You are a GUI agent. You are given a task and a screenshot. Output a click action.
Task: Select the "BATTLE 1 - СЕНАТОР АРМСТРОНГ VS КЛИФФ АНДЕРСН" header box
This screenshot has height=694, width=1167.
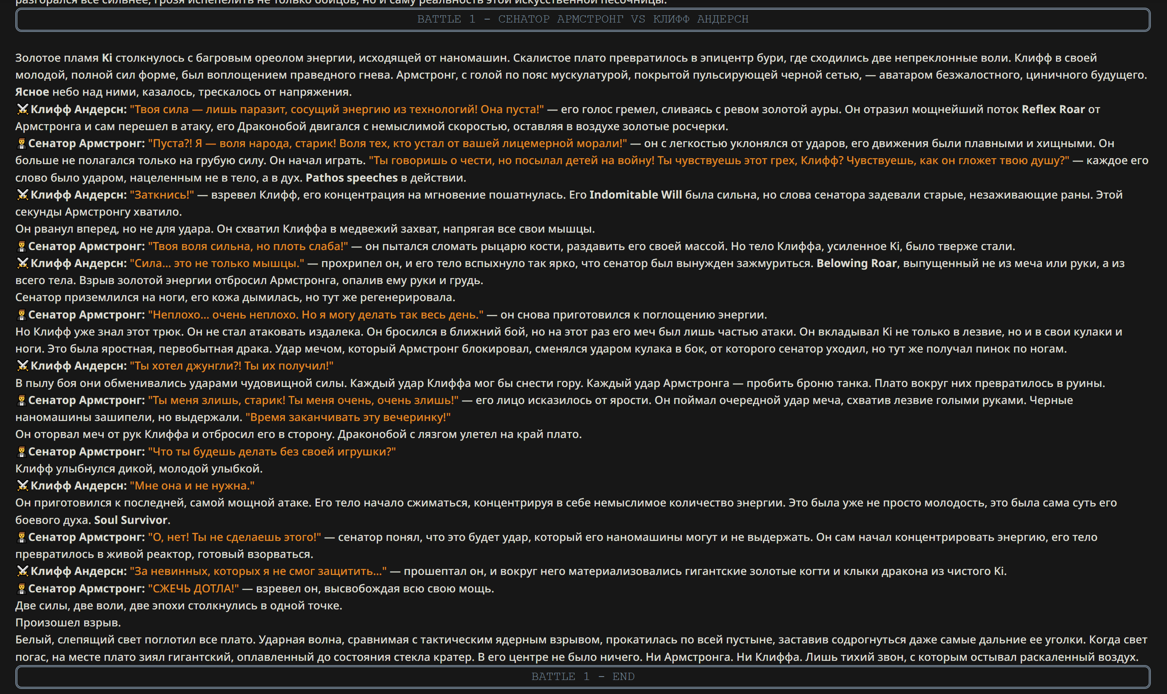click(x=583, y=20)
